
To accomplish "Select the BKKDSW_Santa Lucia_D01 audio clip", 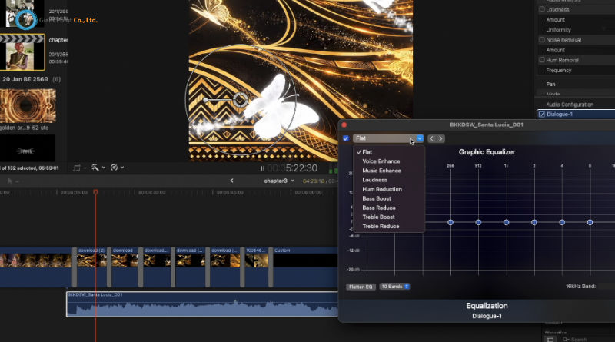I will 201,305.
